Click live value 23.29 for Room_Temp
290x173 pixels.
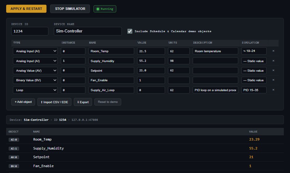pos(254,139)
